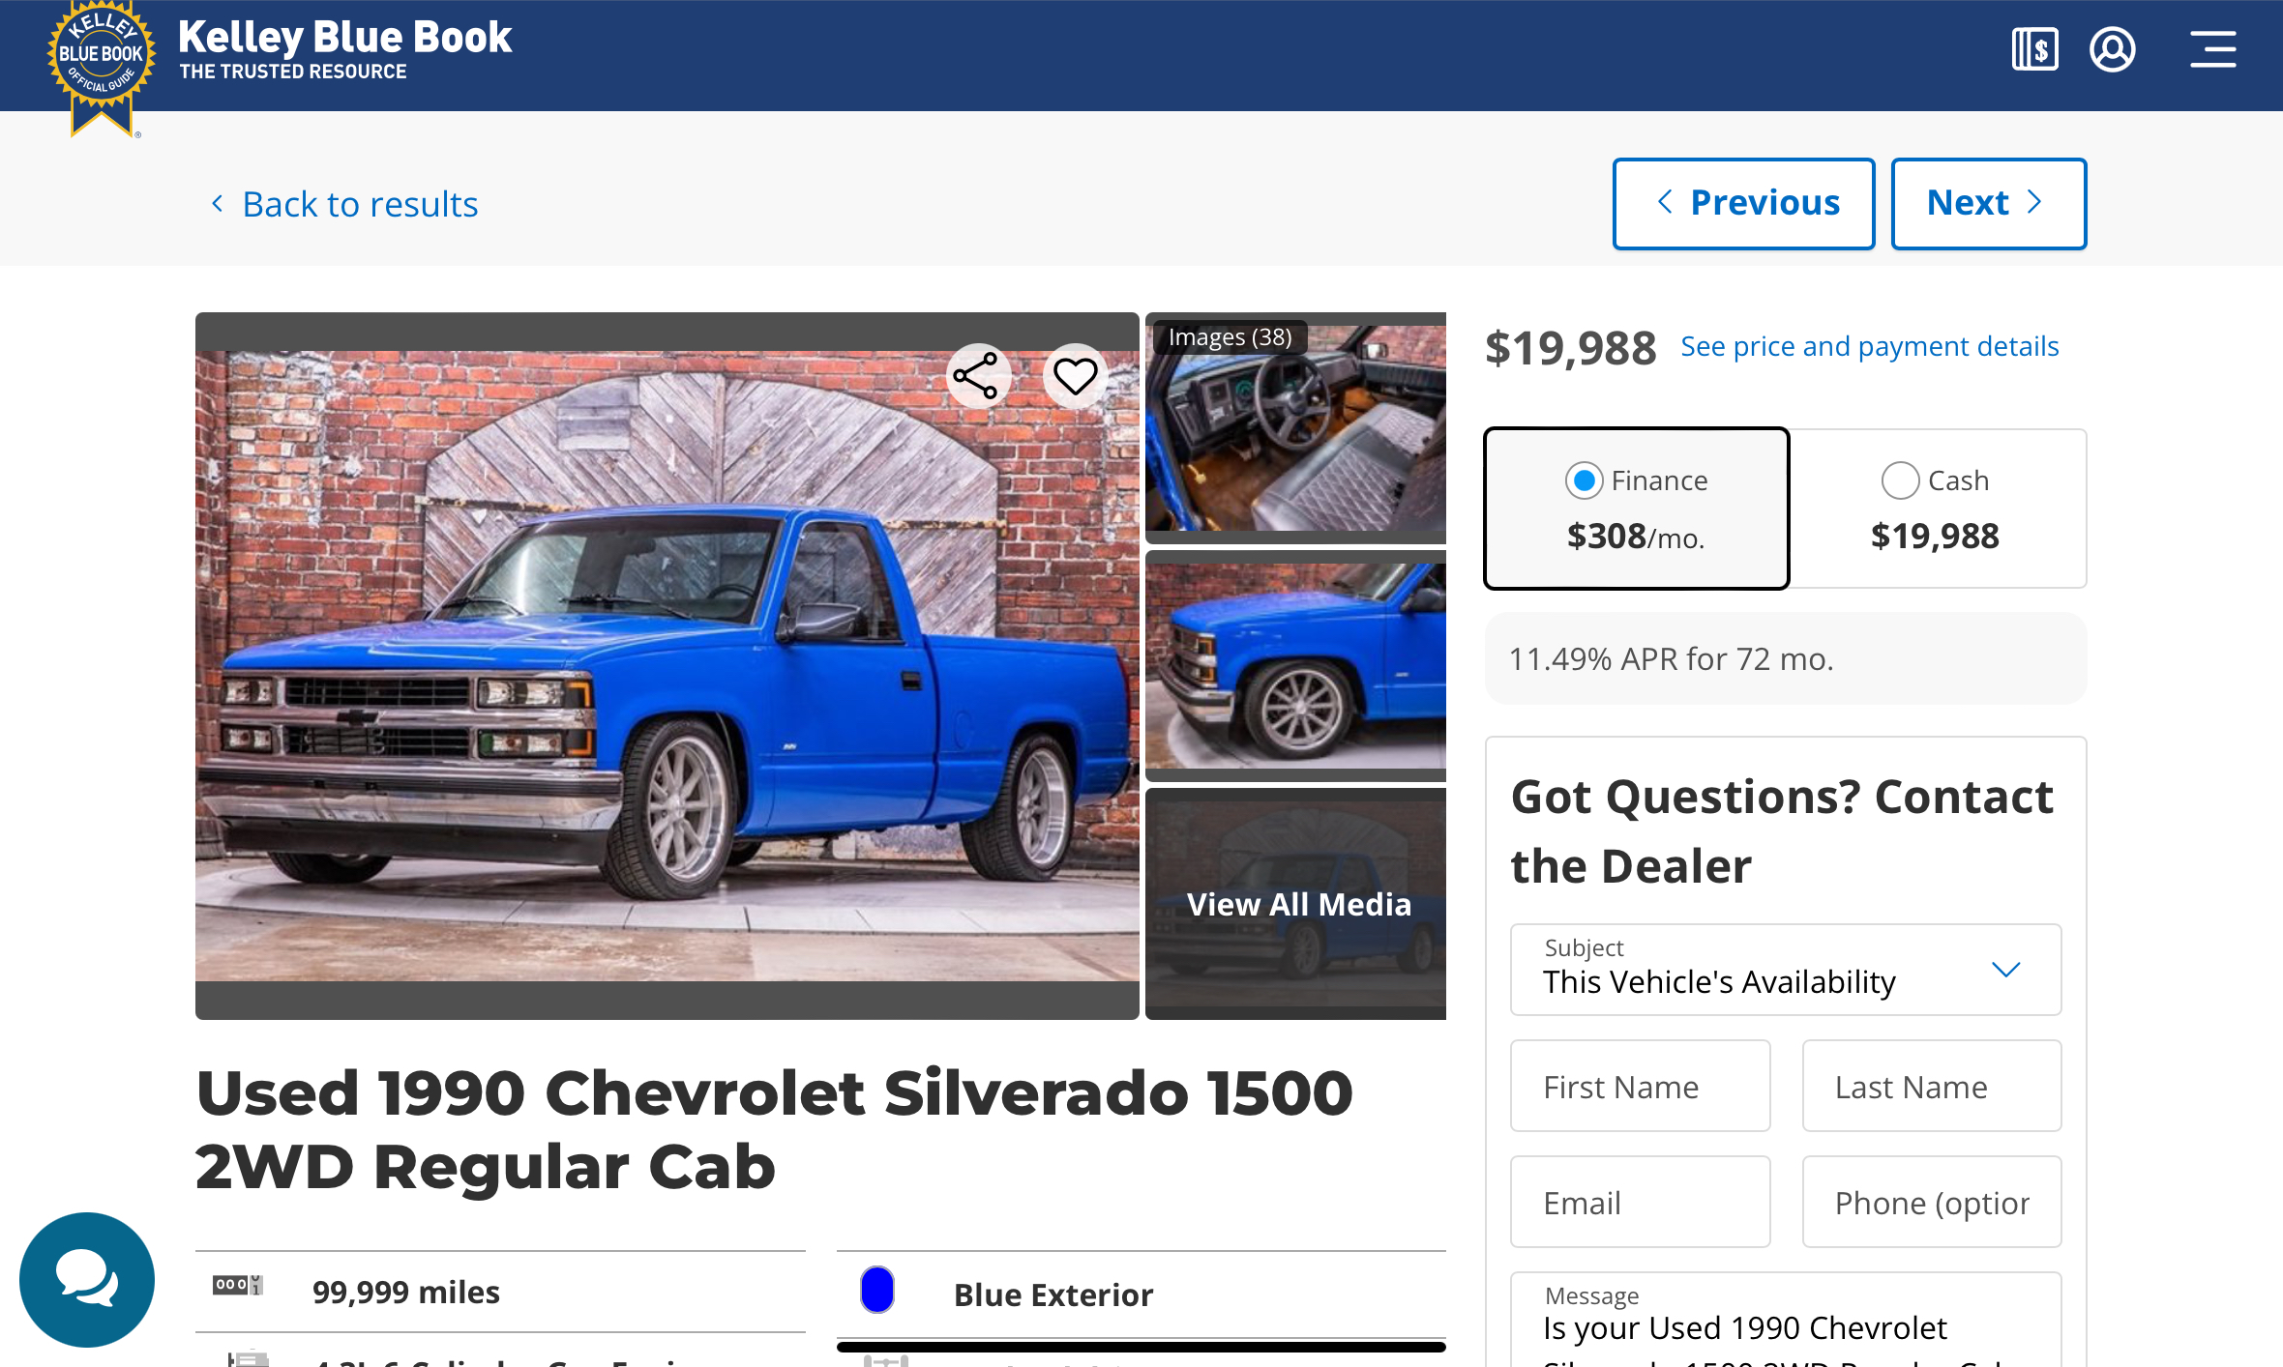Click the Kelley Blue Book badge logo
The height and width of the screenshot is (1367, 2283).
[101, 68]
